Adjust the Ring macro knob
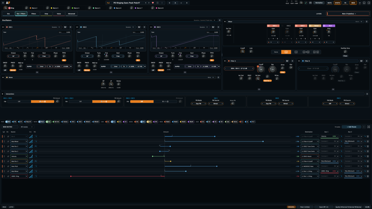The width and height of the screenshot is (372, 209). click(x=5, y=8)
